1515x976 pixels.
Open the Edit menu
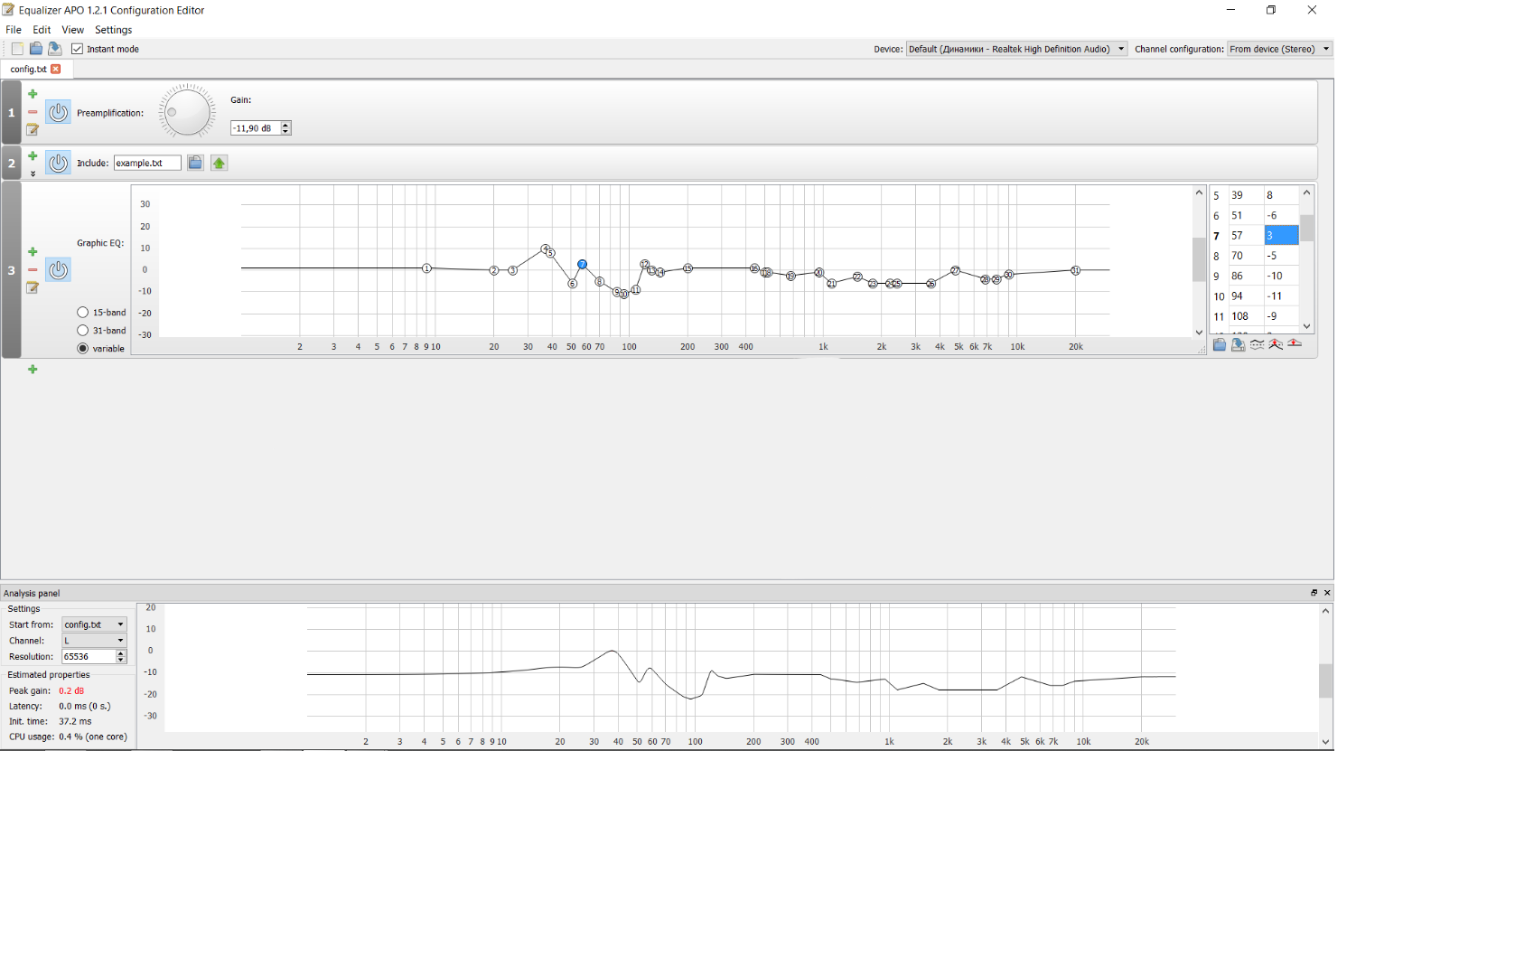[x=42, y=30]
